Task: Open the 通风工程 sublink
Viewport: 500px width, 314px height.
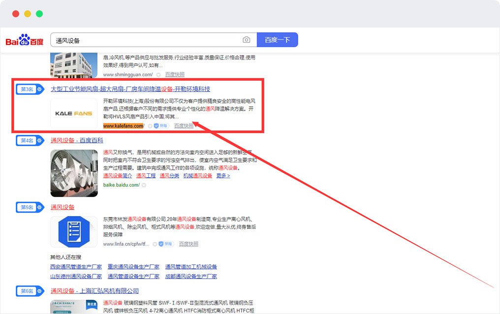Action: coord(146,176)
